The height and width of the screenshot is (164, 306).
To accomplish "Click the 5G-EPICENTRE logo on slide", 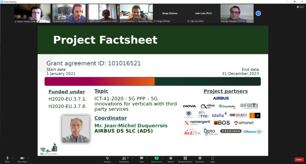I will (49, 149).
